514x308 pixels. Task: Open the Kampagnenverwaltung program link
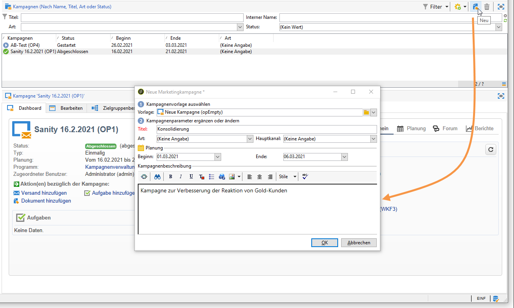pyautogui.click(x=110, y=167)
